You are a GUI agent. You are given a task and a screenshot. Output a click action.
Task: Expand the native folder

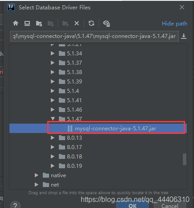click(x=37, y=175)
